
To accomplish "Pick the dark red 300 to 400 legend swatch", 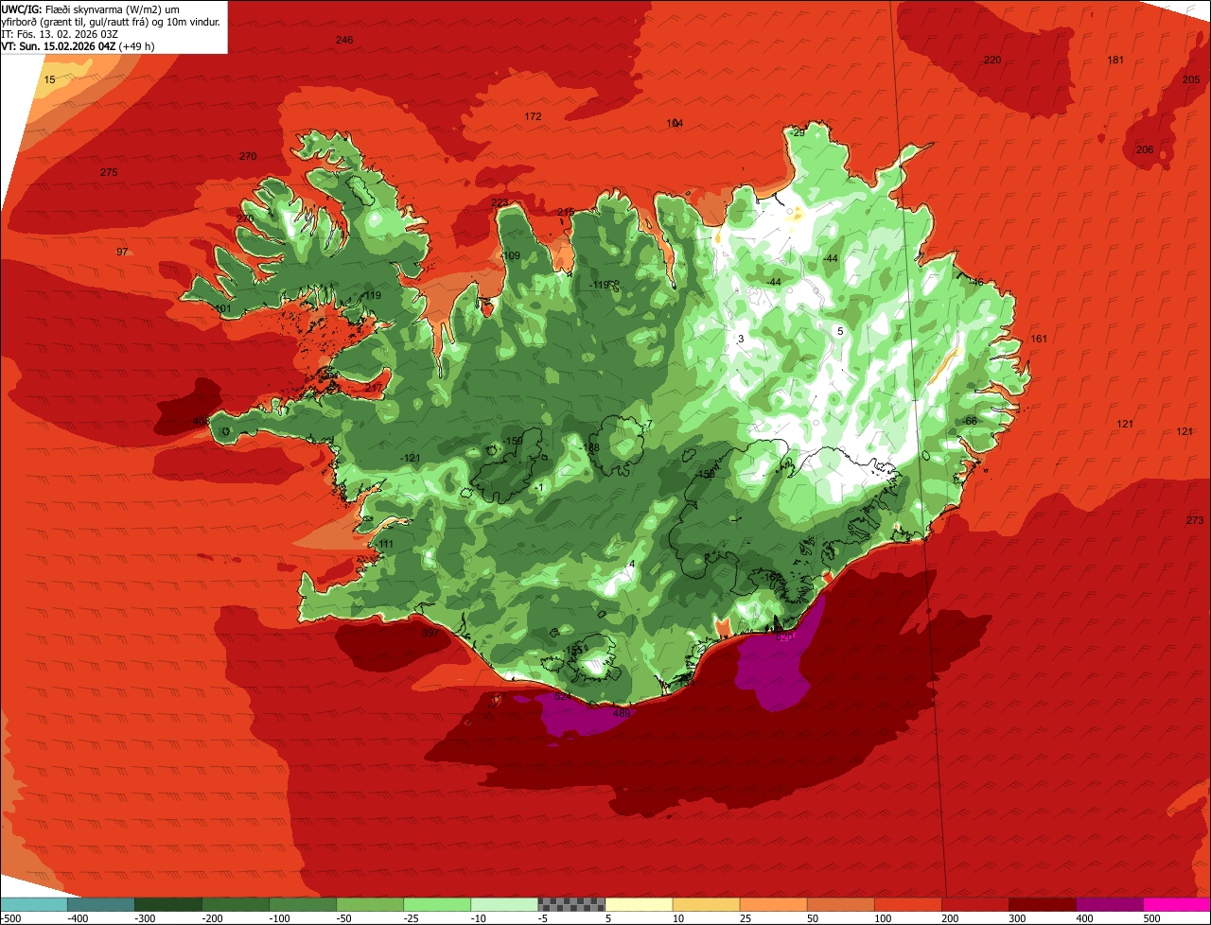I will point(1042,904).
